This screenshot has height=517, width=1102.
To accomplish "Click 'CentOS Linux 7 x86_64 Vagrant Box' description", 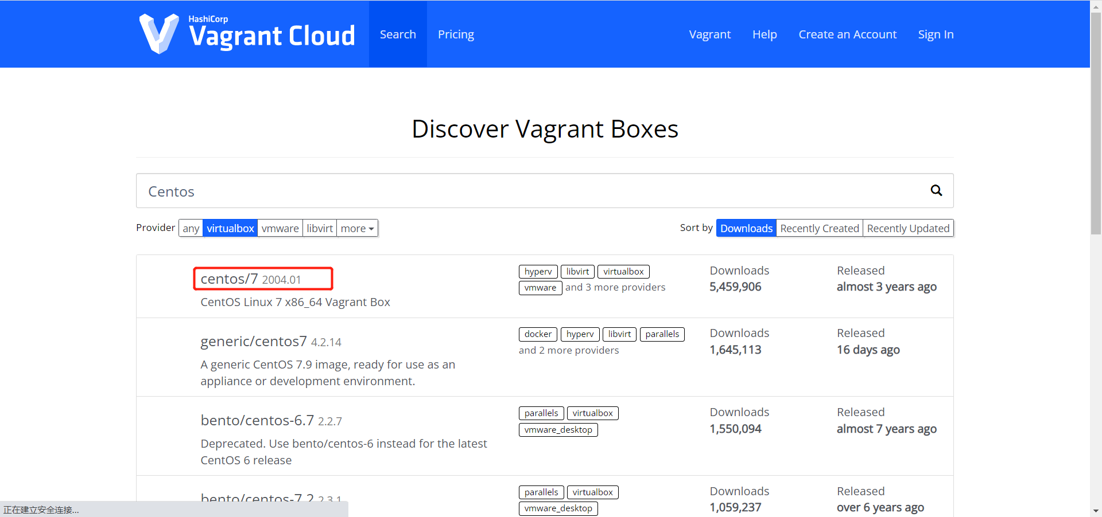I will [295, 302].
